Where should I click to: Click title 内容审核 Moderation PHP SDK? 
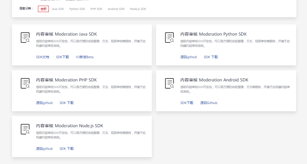point(66,80)
